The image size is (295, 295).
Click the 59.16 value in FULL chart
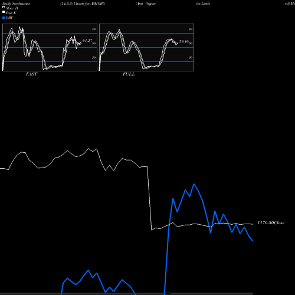tap(184, 41)
